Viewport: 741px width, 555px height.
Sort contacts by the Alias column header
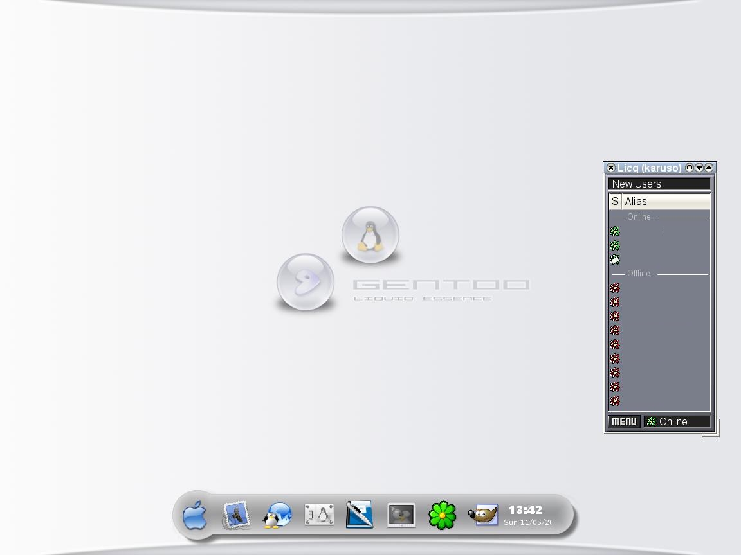(666, 202)
